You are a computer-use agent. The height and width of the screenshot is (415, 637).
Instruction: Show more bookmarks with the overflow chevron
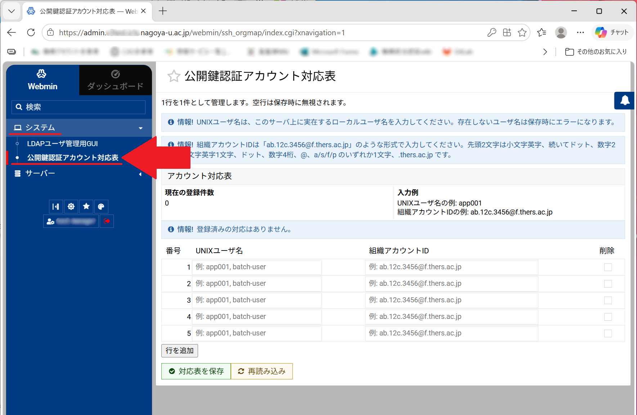point(545,52)
